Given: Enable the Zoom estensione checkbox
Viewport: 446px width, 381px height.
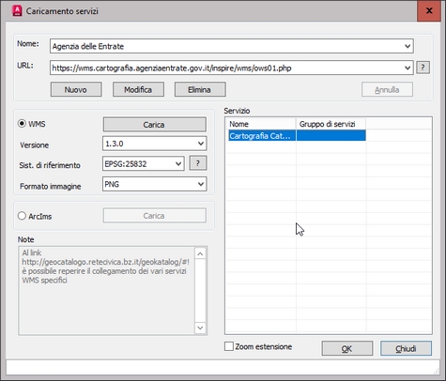Looking at the screenshot, I should 229,346.
